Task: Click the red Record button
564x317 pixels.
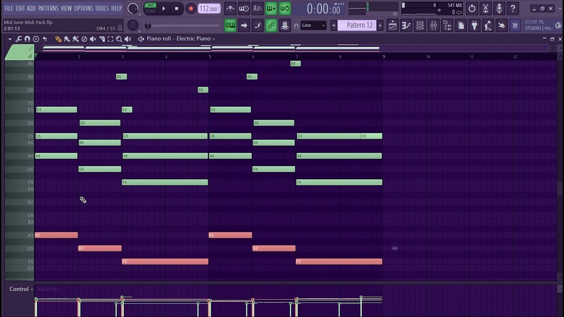Action: click(x=191, y=8)
